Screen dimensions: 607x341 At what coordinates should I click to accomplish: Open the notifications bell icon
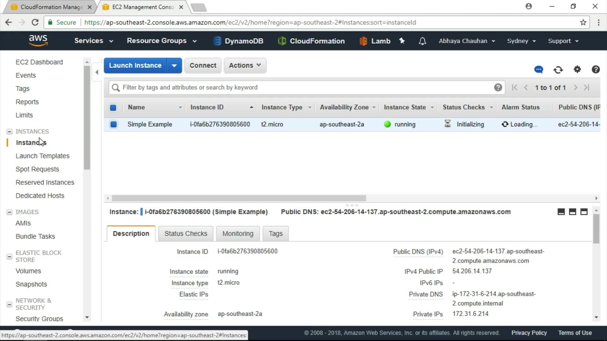click(422, 41)
